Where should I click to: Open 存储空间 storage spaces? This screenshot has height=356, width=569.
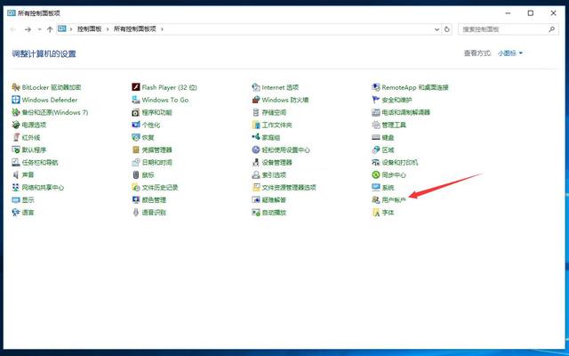pos(269,112)
